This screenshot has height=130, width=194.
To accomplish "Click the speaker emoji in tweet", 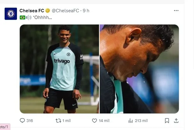I will pyautogui.click(x=29, y=17).
